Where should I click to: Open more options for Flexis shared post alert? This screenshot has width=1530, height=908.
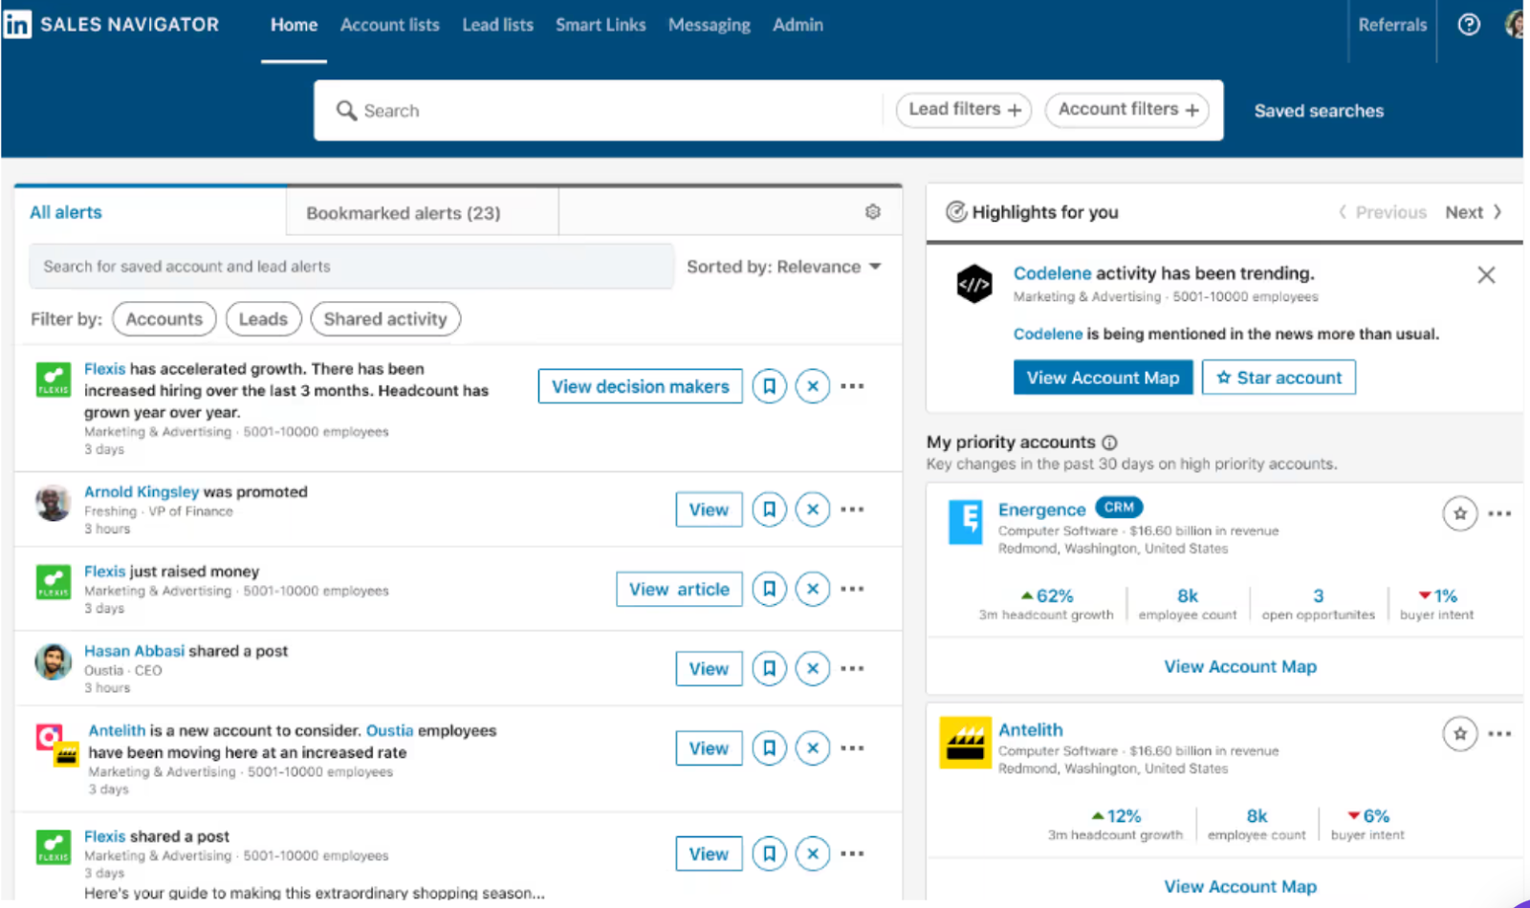pyautogui.click(x=852, y=854)
